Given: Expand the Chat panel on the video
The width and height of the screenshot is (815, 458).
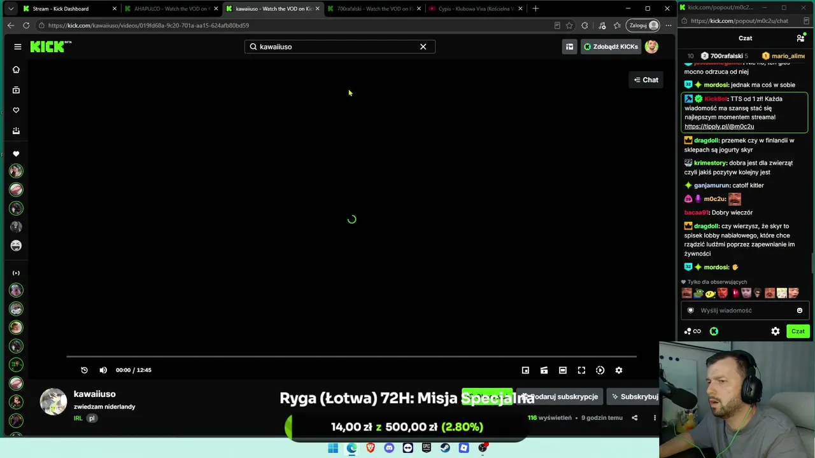Looking at the screenshot, I should (646, 80).
